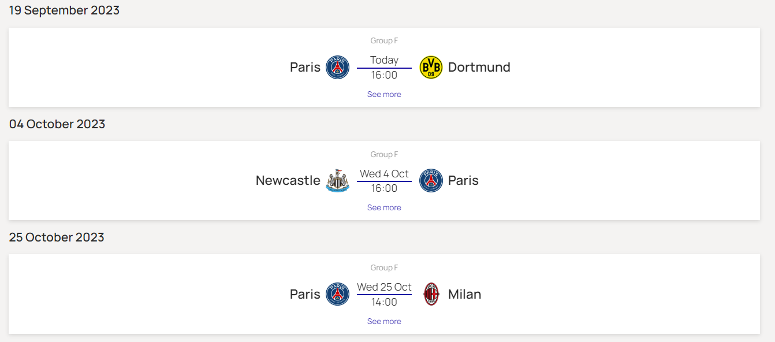
Task: Click the Newcastle club crest
Action: tap(337, 181)
